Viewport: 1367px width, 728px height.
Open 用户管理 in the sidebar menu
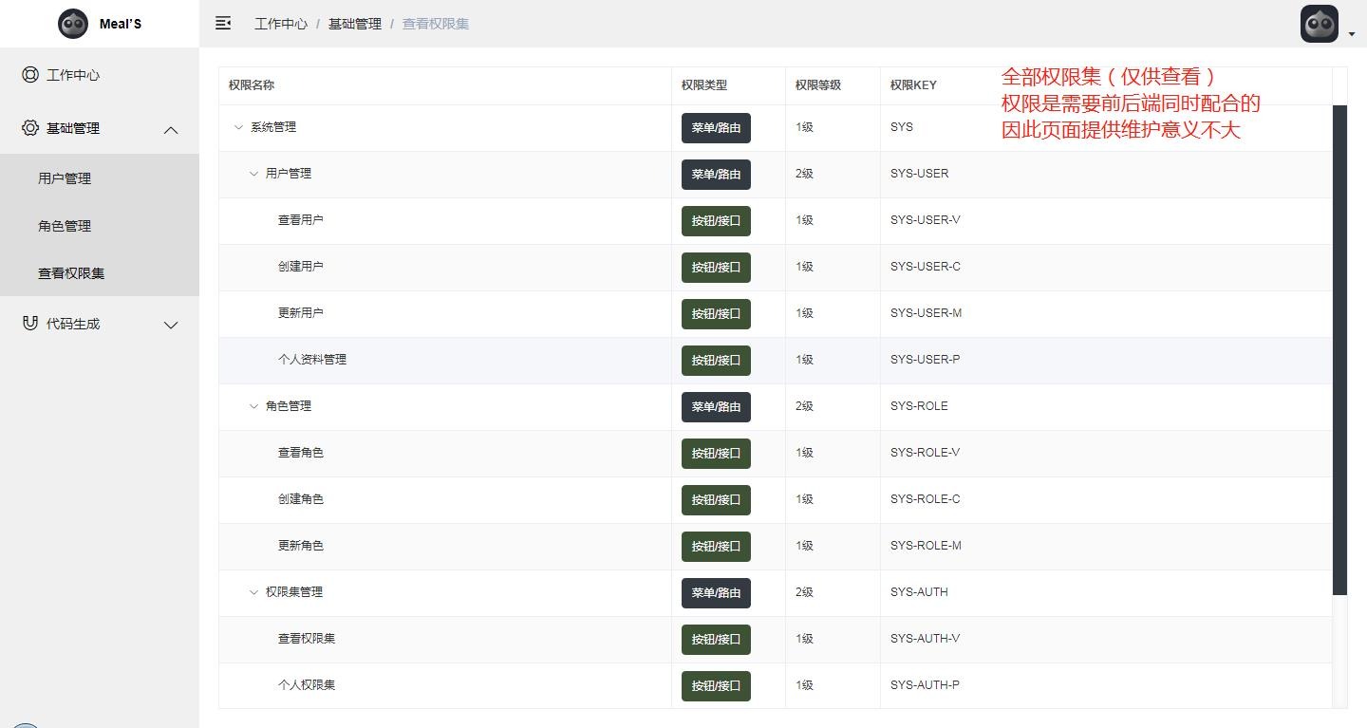click(x=65, y=178)
